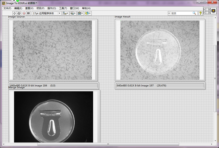Open the Distribute Objects dropdown
Viewport: 219px width, 148px height.
point(73,13)
